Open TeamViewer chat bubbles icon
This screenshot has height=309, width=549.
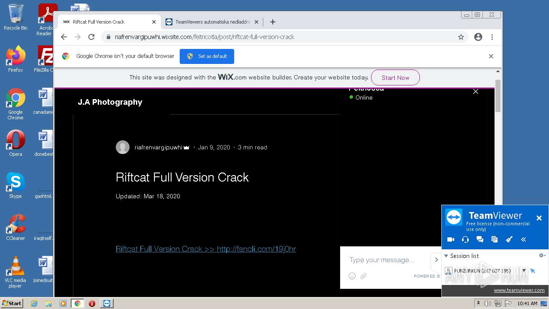point(480,239)
